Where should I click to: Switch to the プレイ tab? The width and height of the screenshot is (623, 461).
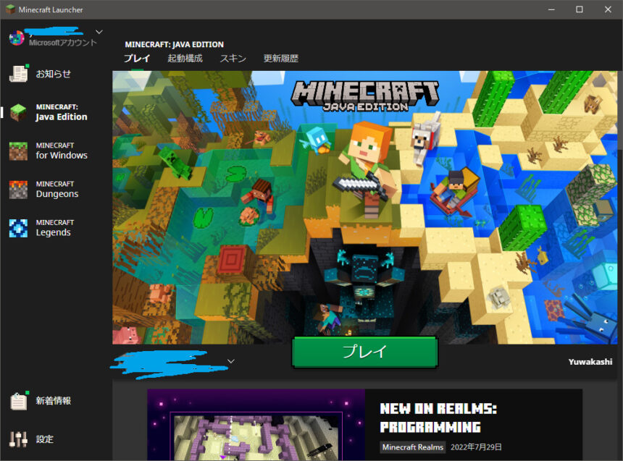(137, 59)
